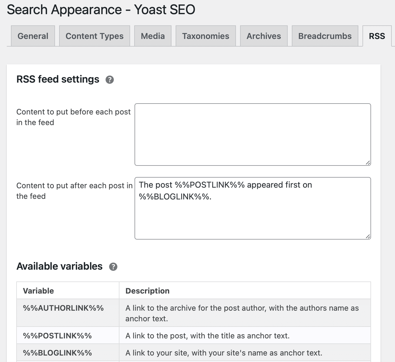395x362 pixels.
Task: Click the RSS feed settings help icon
Action: pos(110,79)
